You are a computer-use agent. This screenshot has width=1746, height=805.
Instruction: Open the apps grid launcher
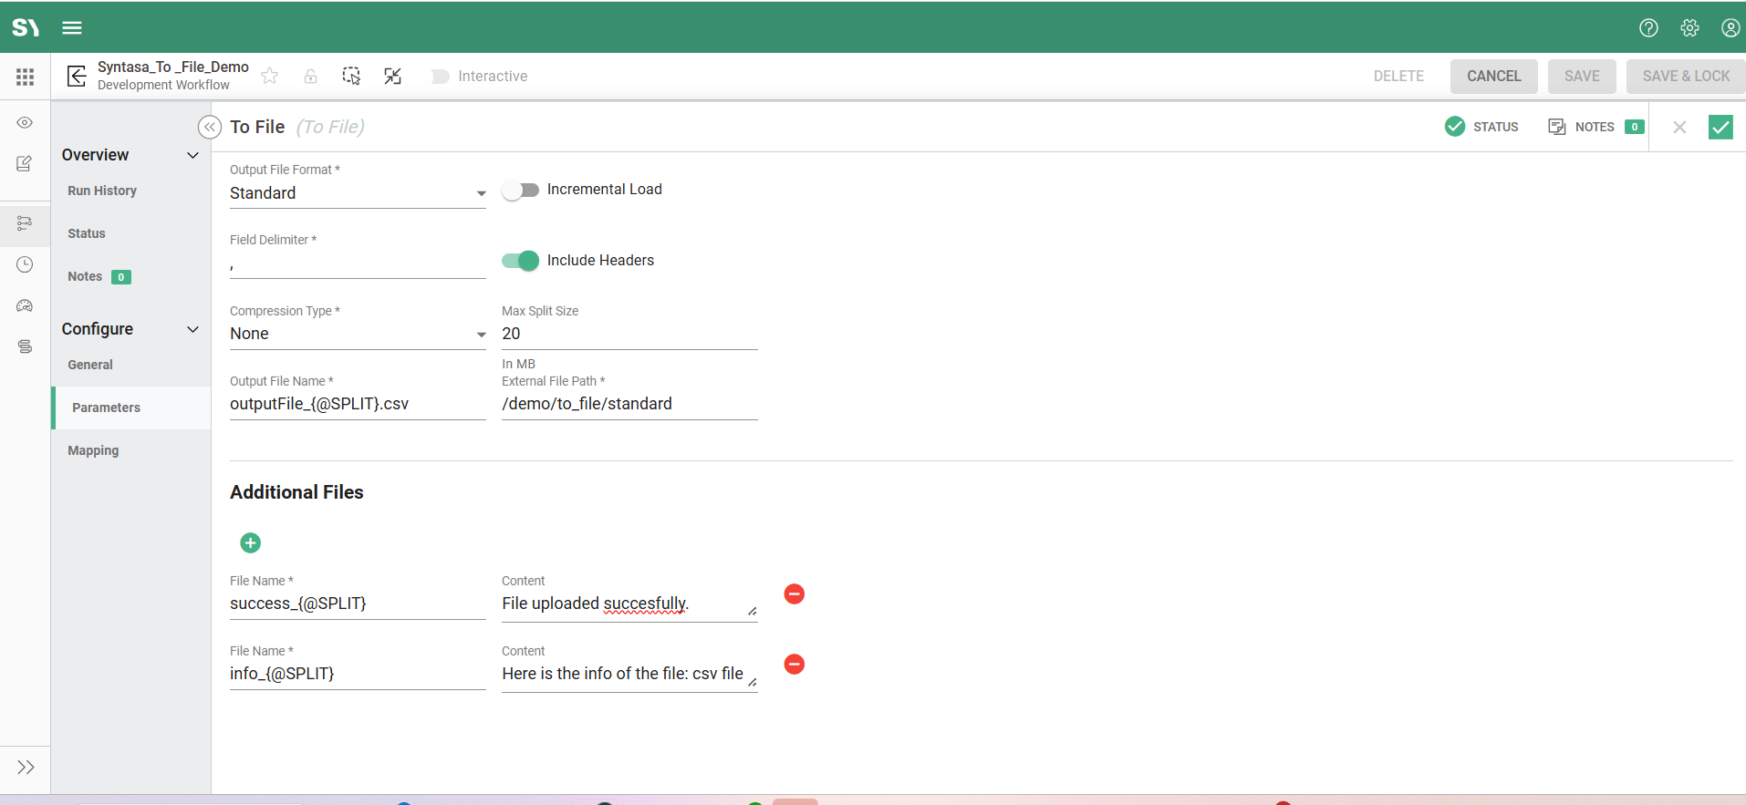[x=26, y=77]
